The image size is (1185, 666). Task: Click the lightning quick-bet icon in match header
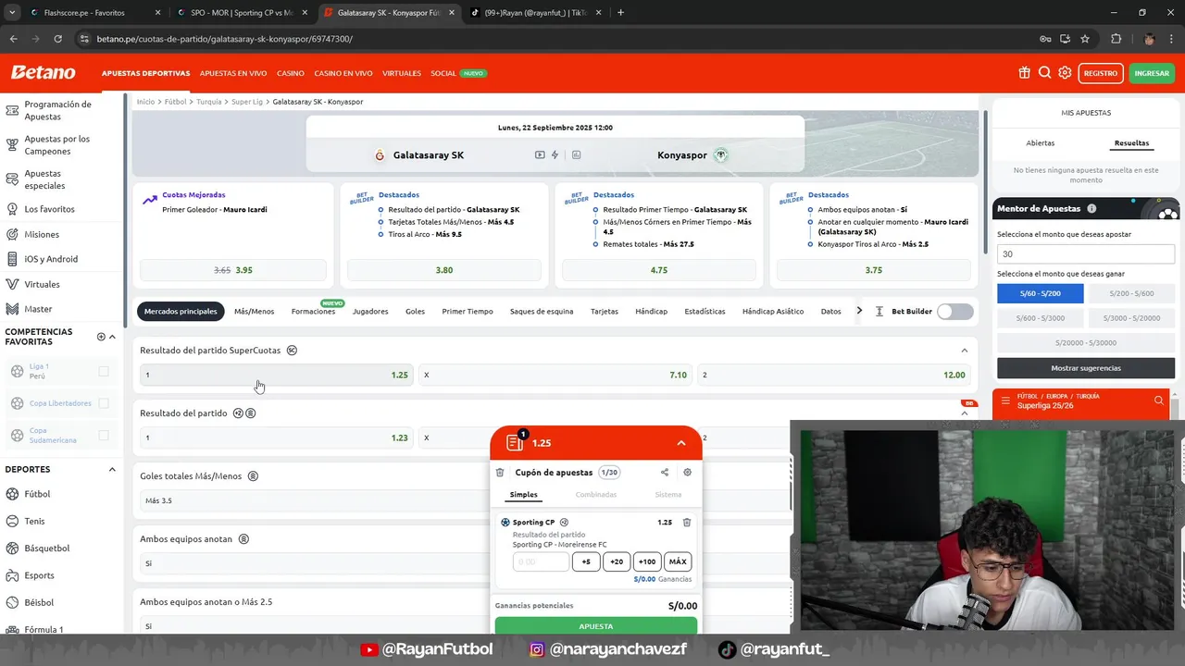555,155
